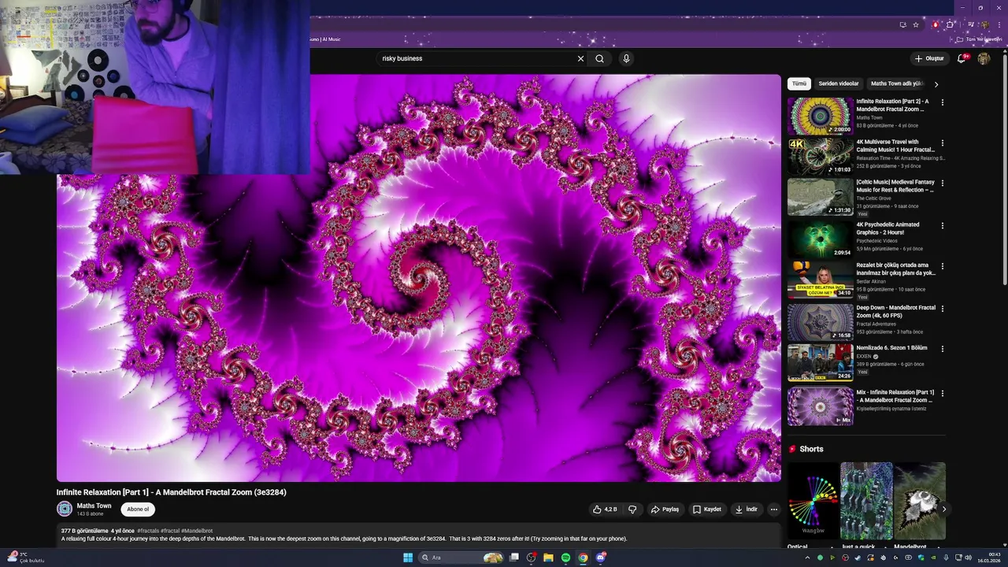Click the #fractals hashtag
The image size is (1008, 567).
[x=148, y=531]
